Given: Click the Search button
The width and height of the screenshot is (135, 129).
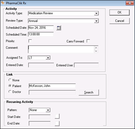Looking at the screenshot, I should pos(89,92).
